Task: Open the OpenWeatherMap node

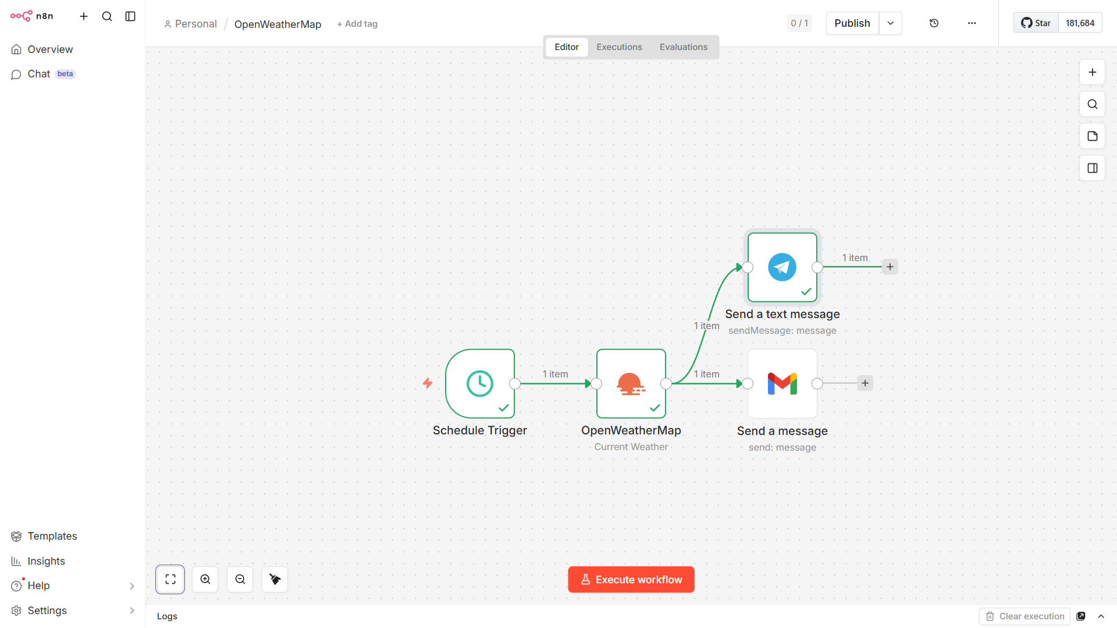Action: 631,384
